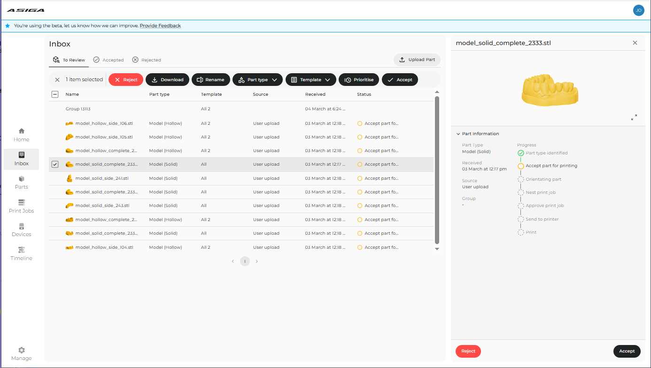Click the Part type identified check icon
This screenshot has width=651, height=368.
tap(520, 153)
